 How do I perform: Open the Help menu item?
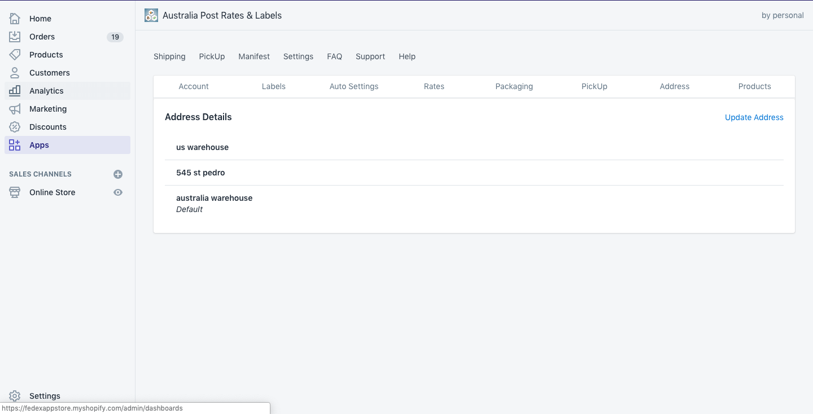407,56
